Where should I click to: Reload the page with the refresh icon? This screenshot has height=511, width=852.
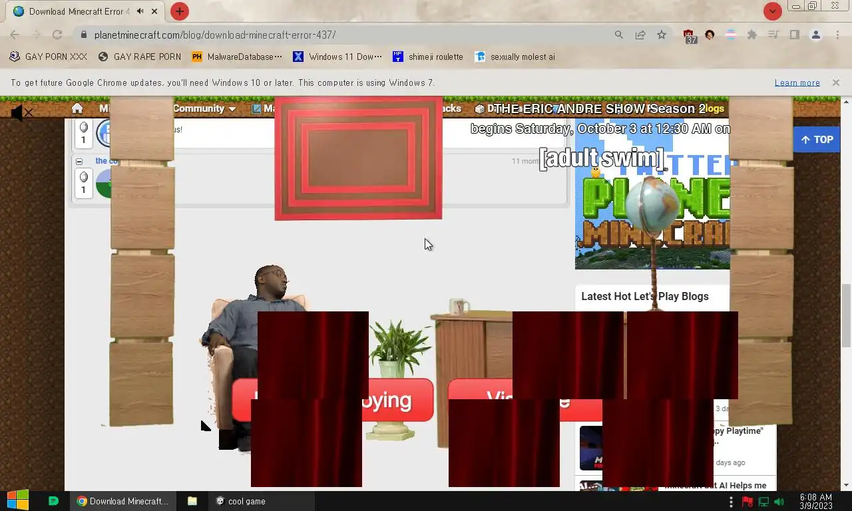coord(57,35)
